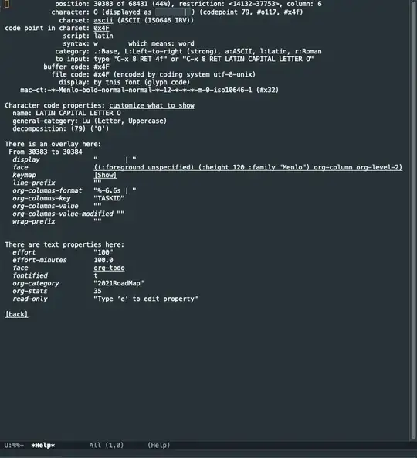This screenshot has height=458, width=417.
Task: Click the overlay face property value link
Action: click(x=248, y=167)
